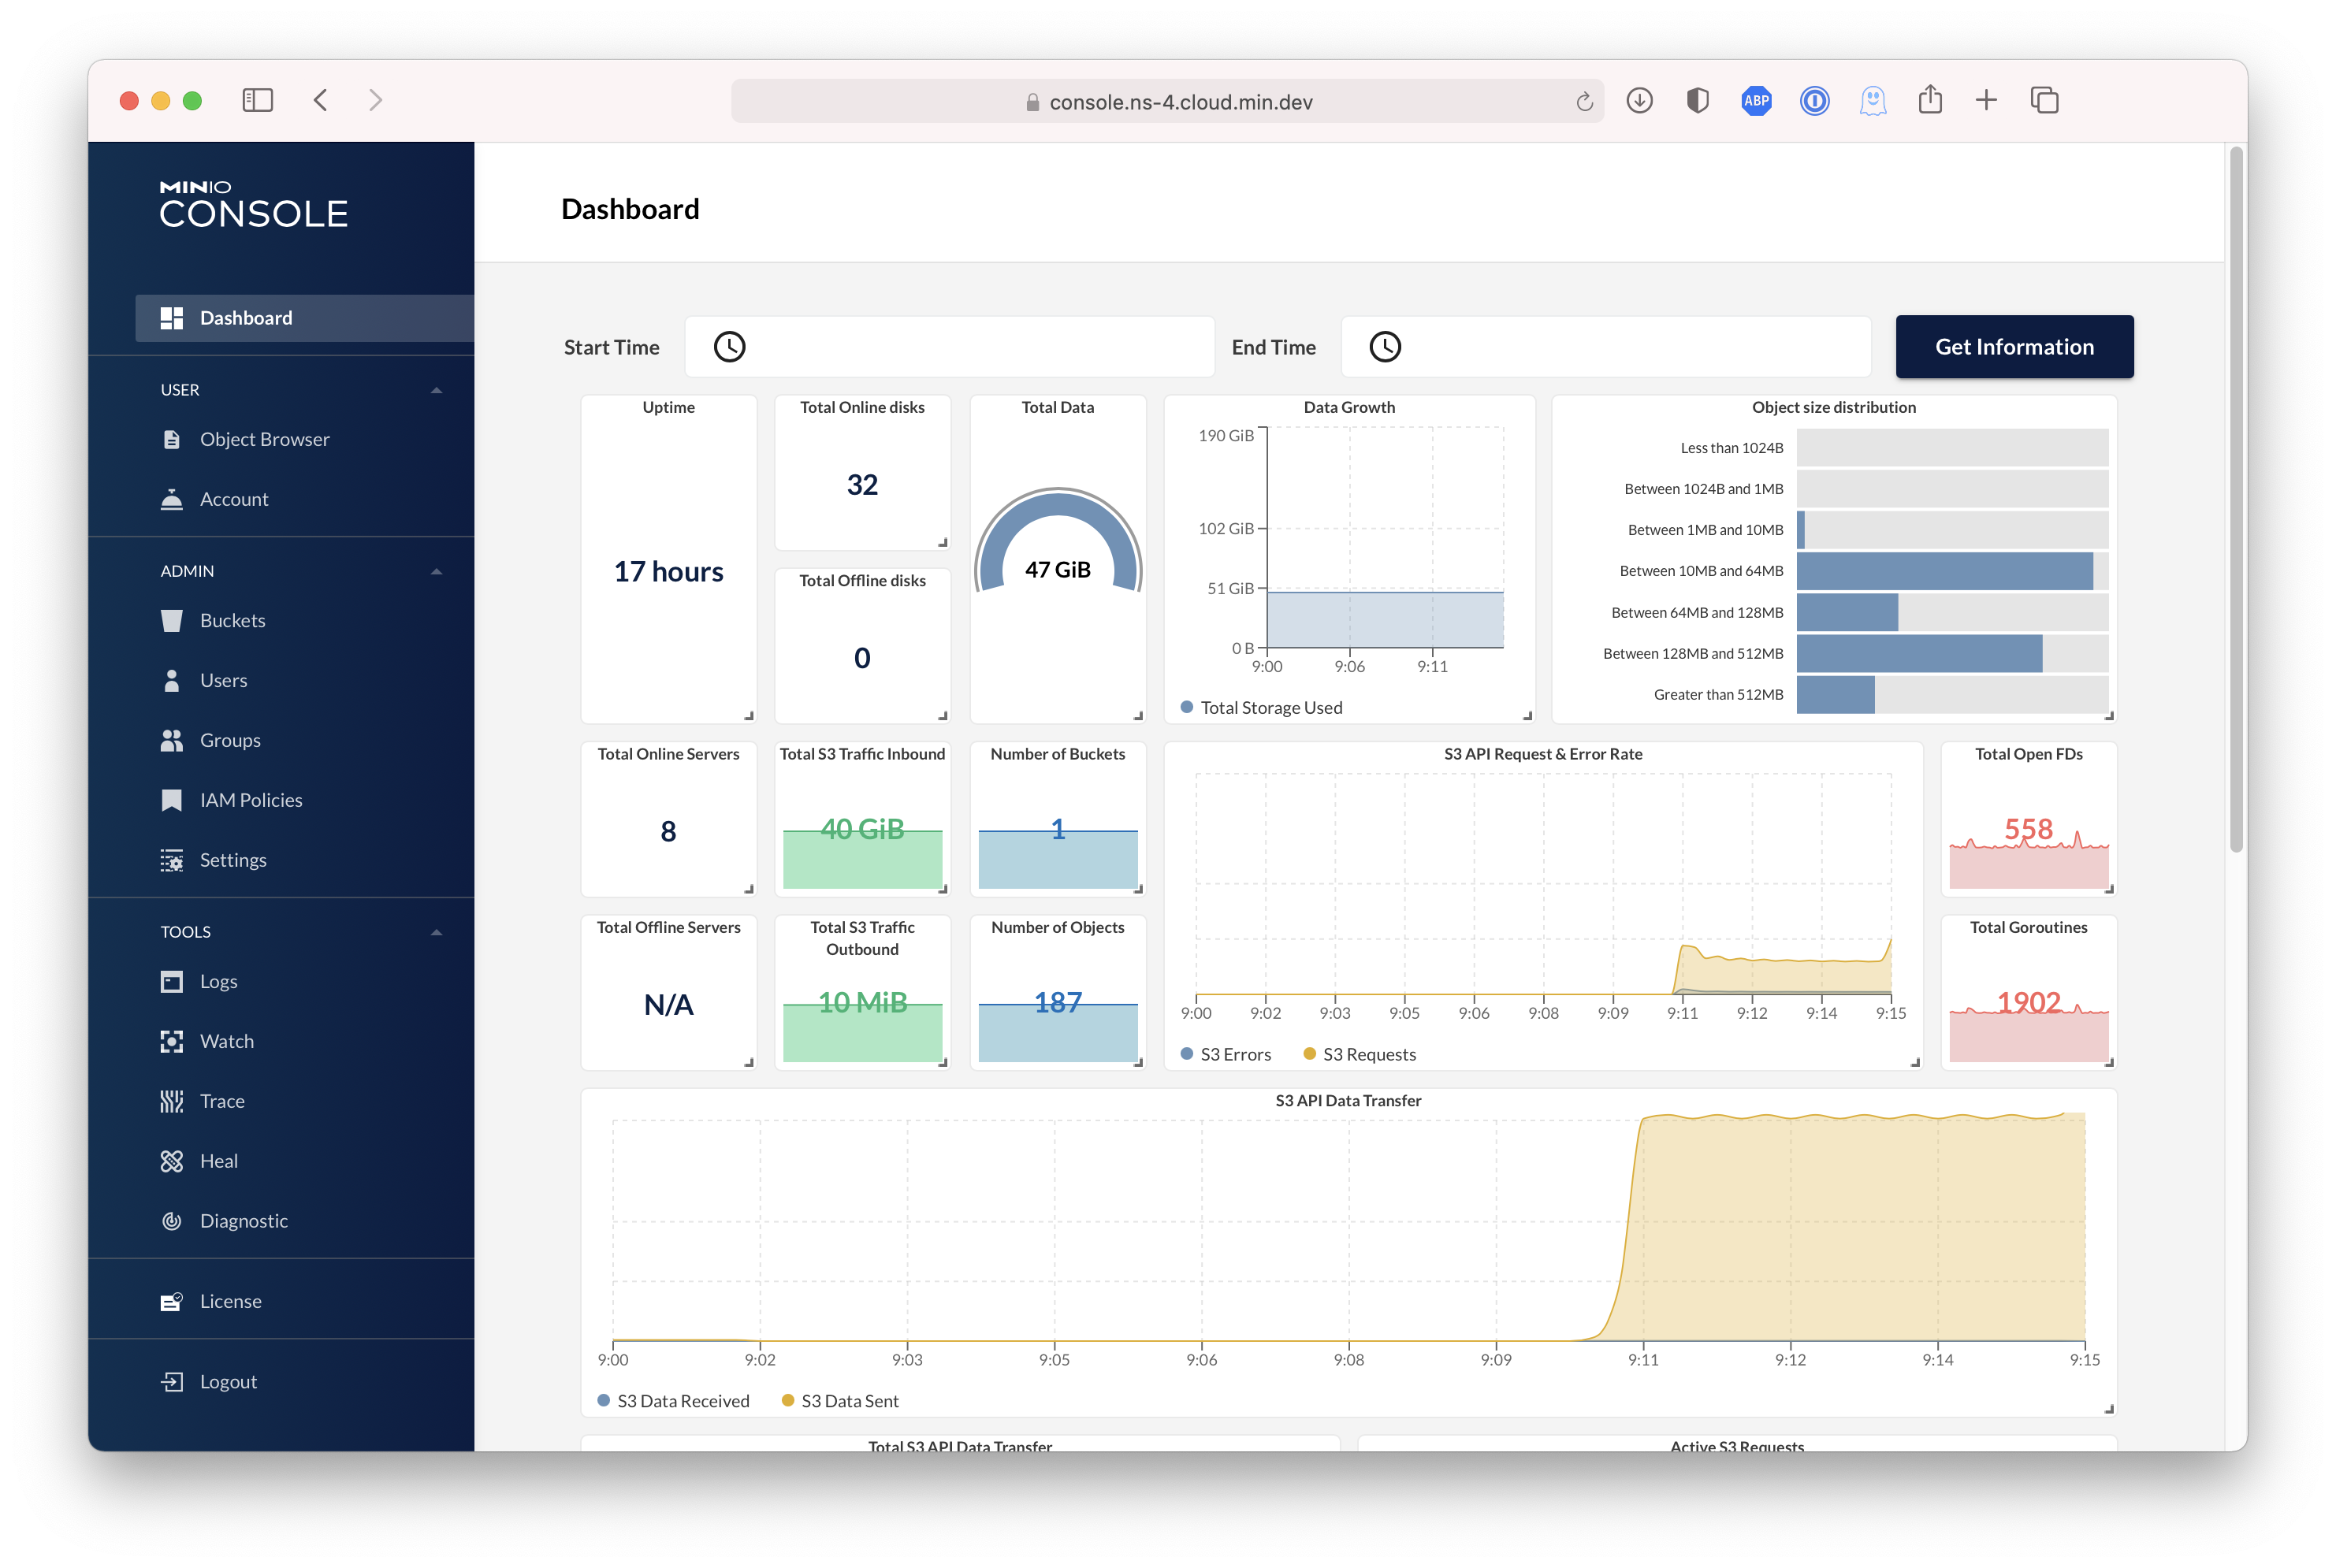This screenshot has width=2336, height=1568.
Task: Collapse the TOOLS section
Action: tap(436, 931)
